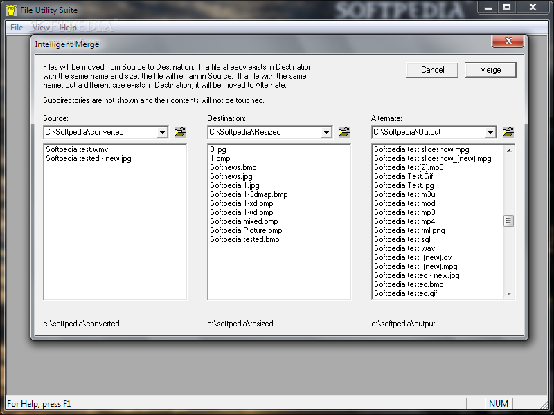The height and width of the screenshot is (415, 554).
Task: Select 'Softpedia Picture.bmp' file
Action: click(246, 230)
